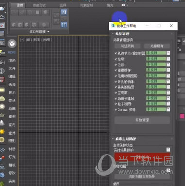Viewport: 185px width, 186px height.
Task: Switch to the 填充 ribbon tab
Action: click(110, 5)
